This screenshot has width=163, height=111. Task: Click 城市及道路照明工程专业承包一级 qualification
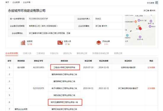pos(64,102)
